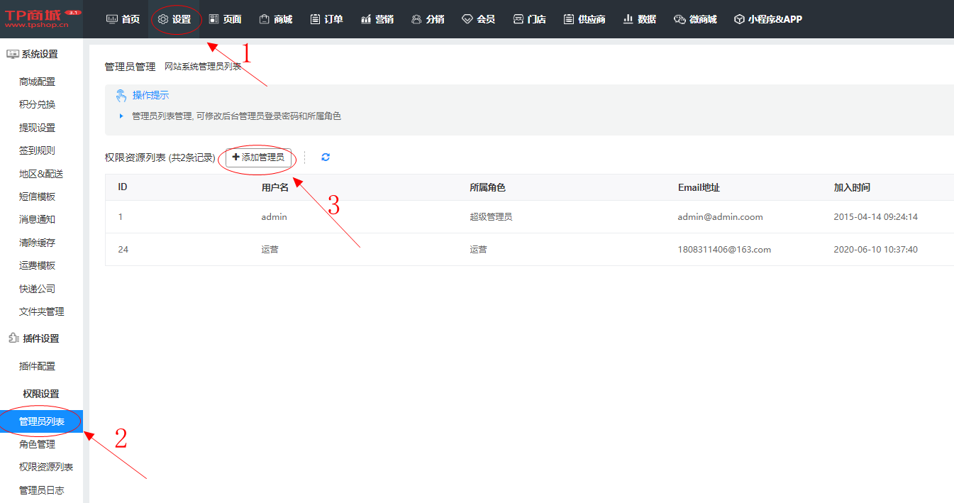Open the 微商城 WeChat mall menu
Image resolution: width=954 pixels, height=503 pixels.
pyautogui.click(x=695, y=19)
